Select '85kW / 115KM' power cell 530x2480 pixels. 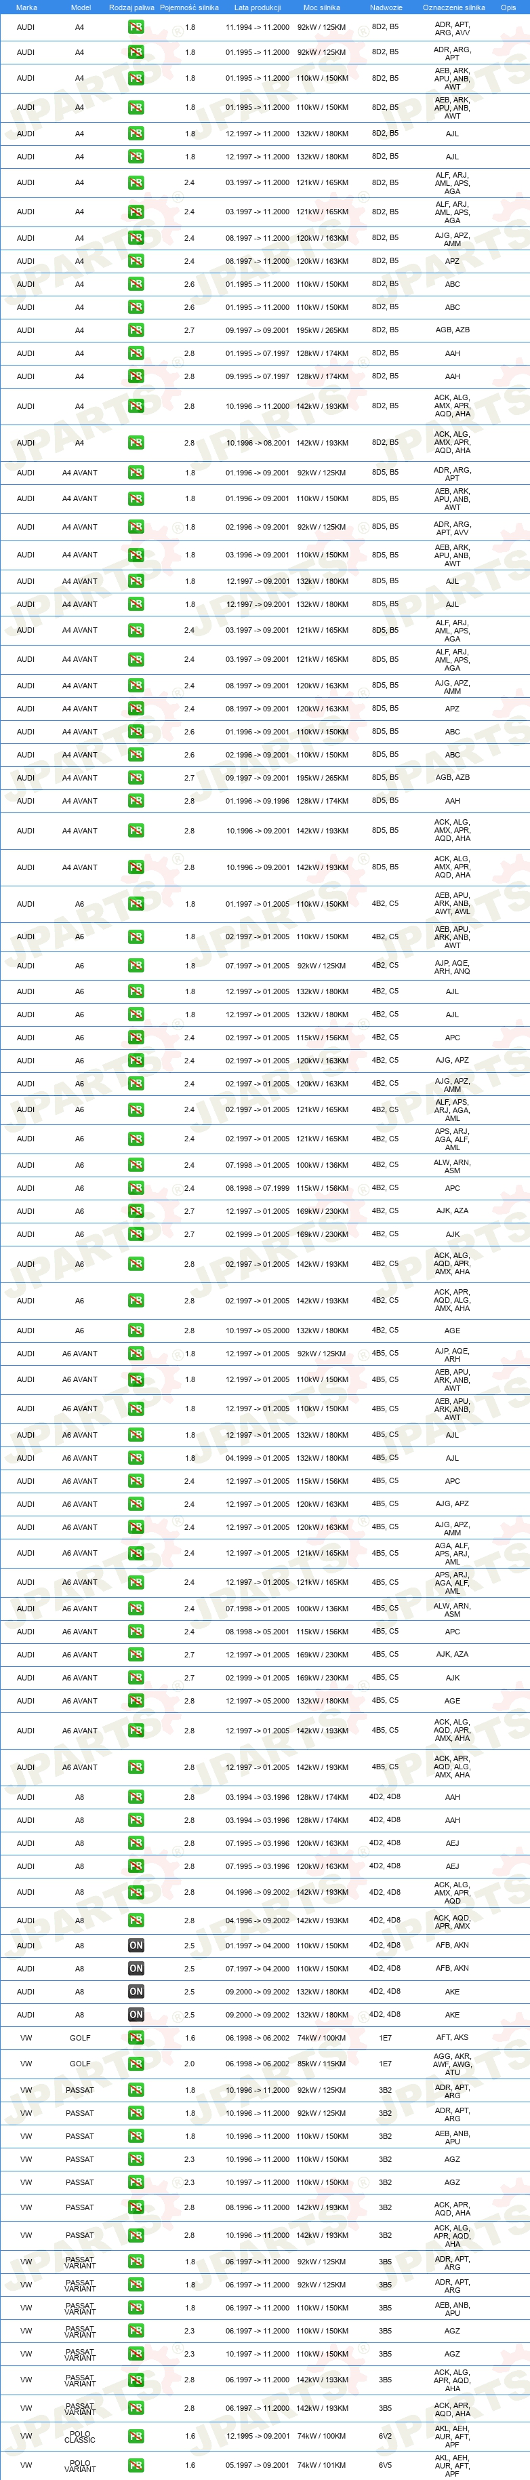pos(322,2064)
